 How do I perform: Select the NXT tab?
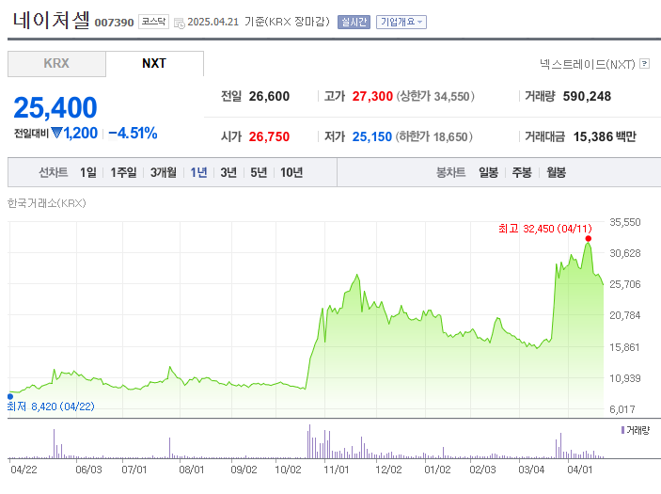(x=154, y=64)
